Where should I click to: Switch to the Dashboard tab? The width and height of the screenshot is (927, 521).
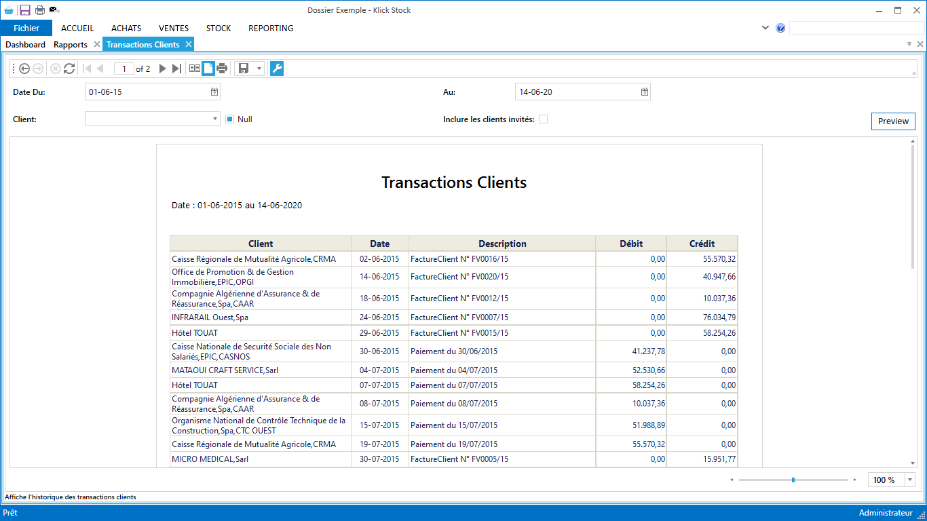[25, 45]
